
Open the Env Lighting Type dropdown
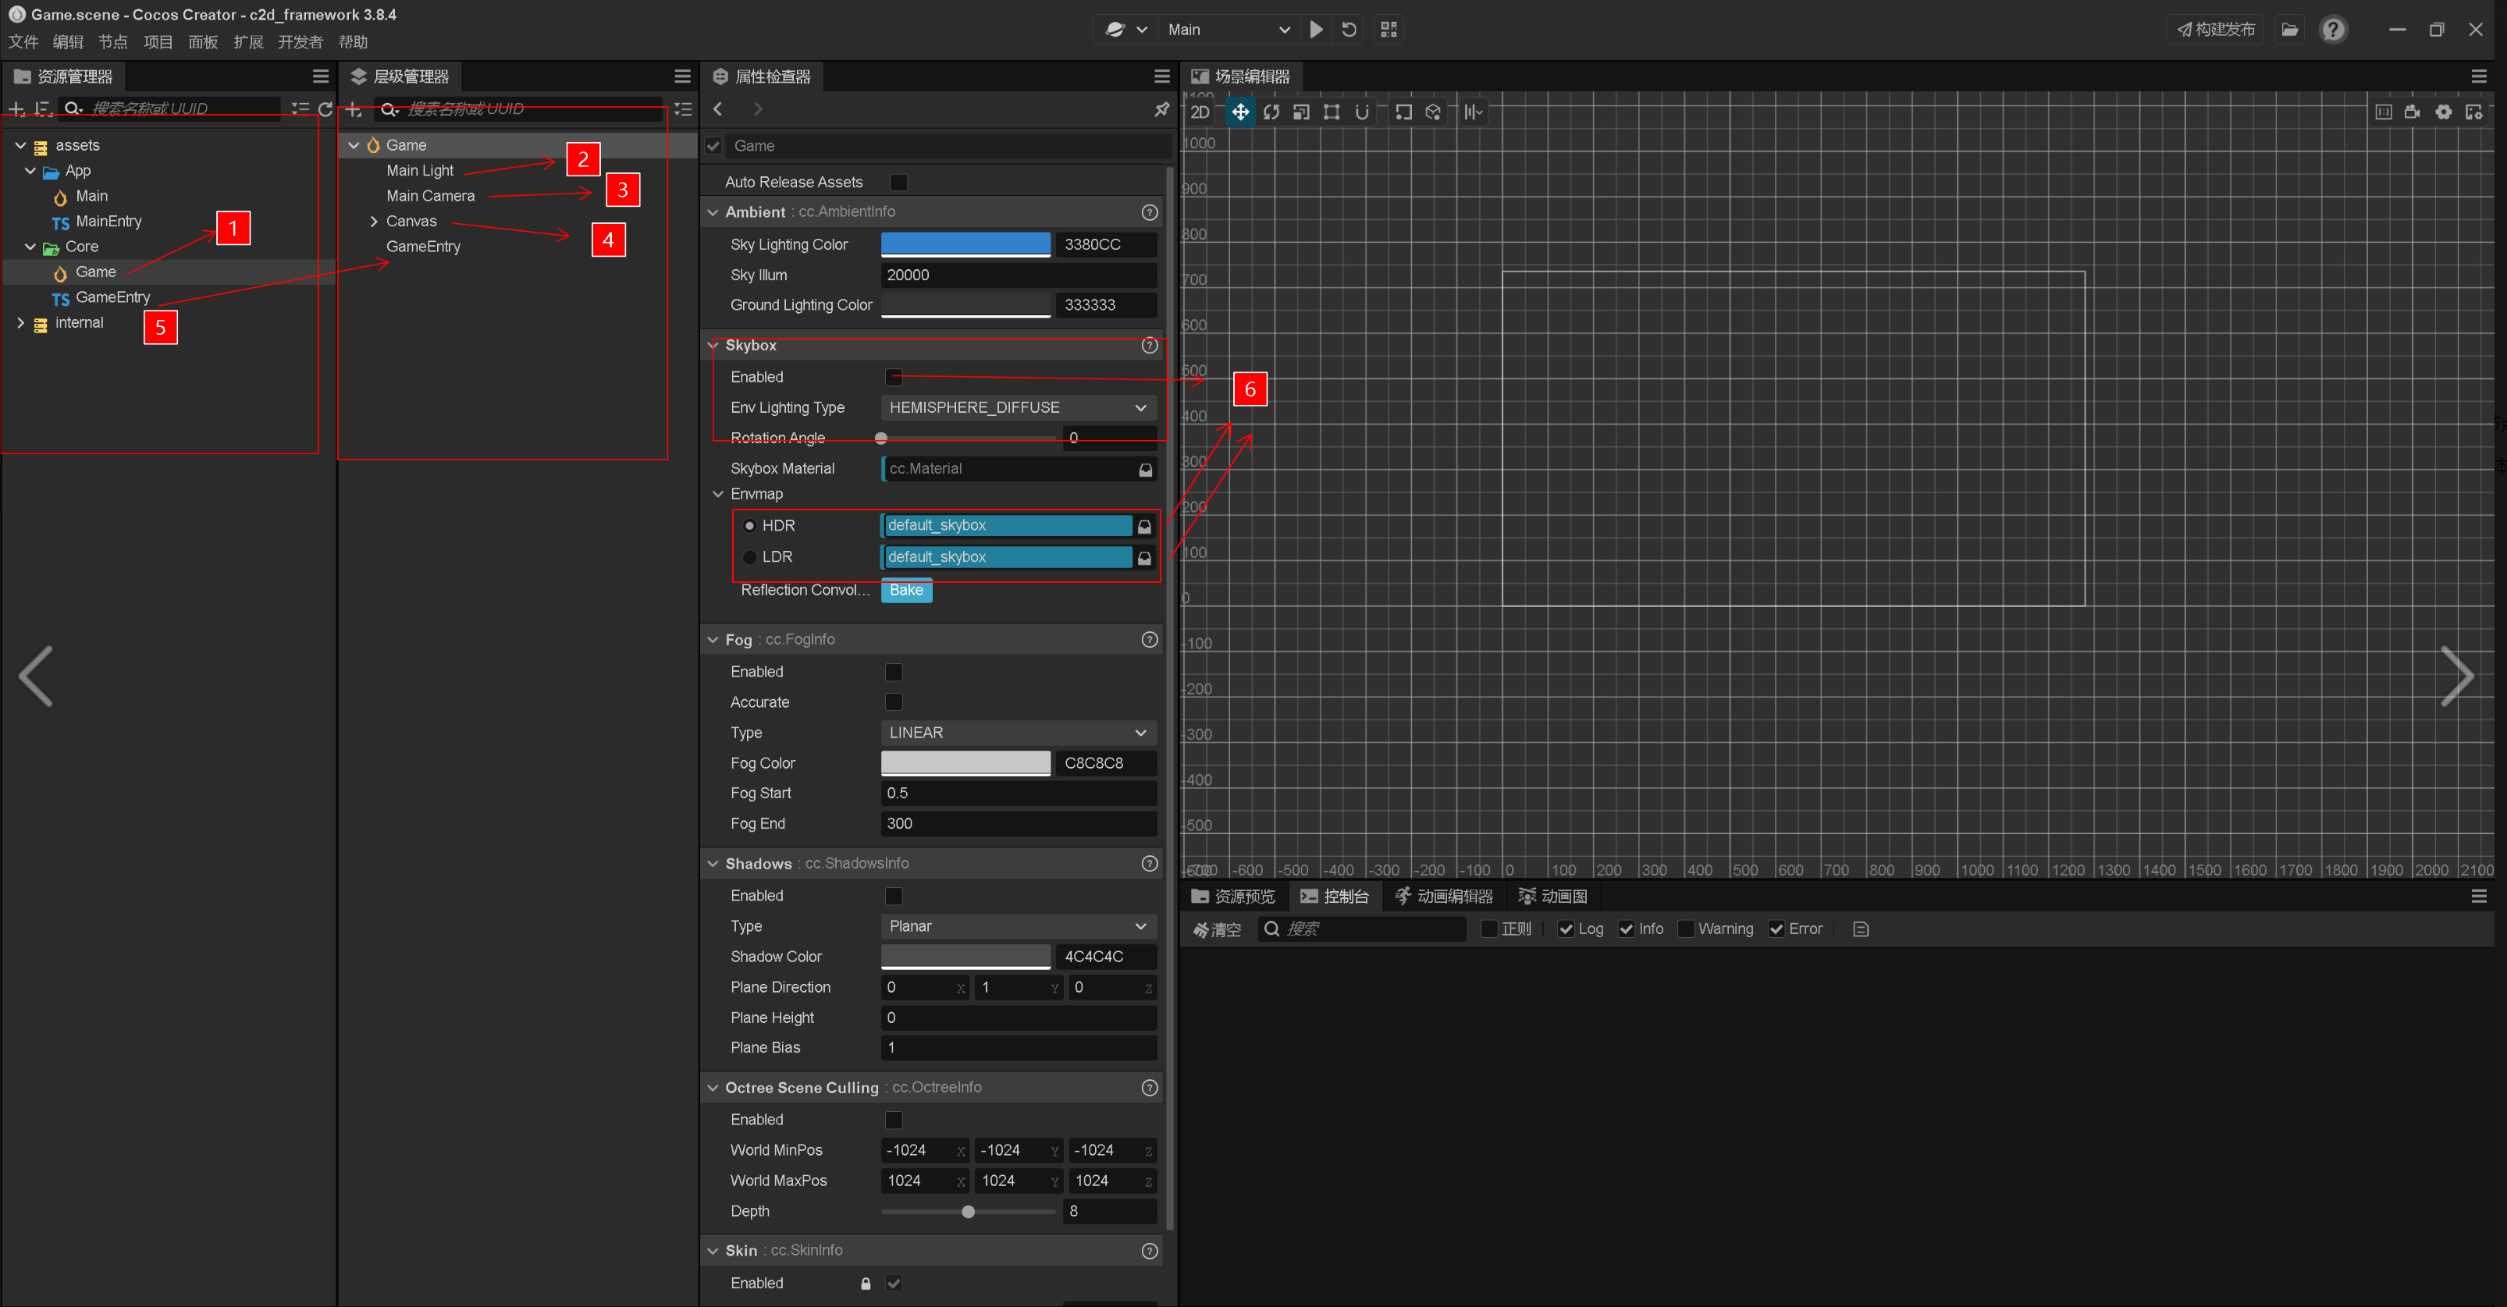[x=1018, y=408]
